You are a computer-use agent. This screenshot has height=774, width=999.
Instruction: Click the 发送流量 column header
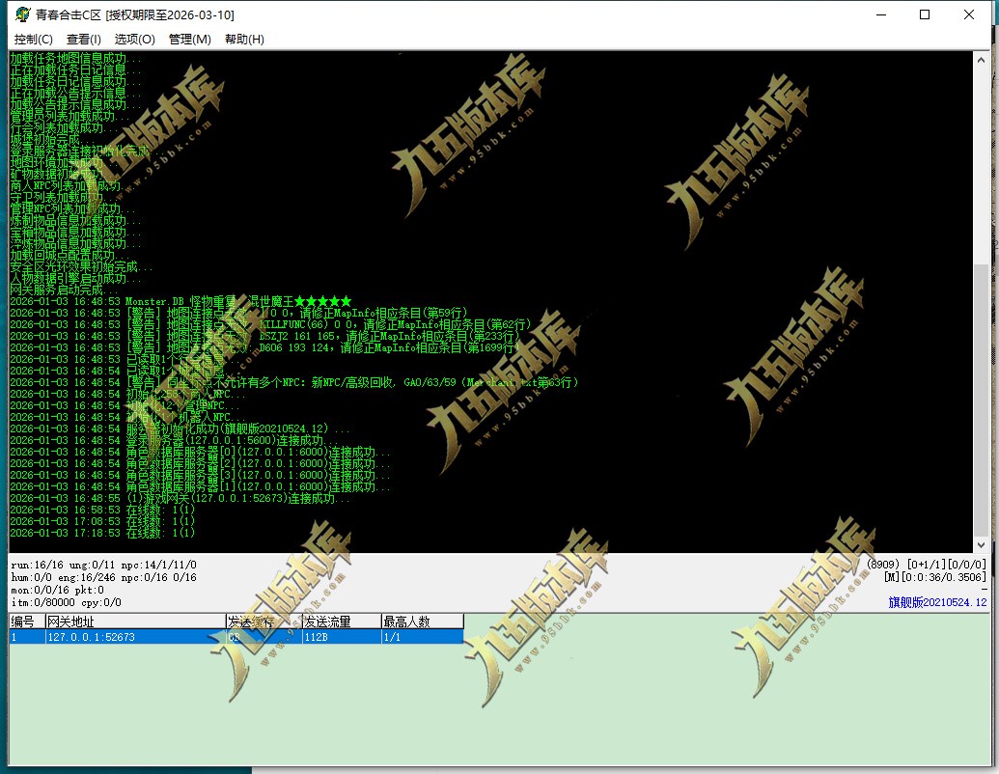click(x=342, y=622)
